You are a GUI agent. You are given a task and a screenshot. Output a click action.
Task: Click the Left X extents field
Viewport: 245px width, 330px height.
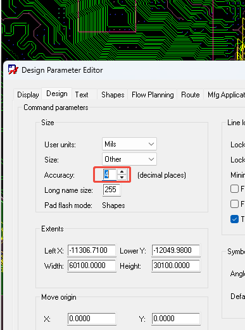pos(92,250)
